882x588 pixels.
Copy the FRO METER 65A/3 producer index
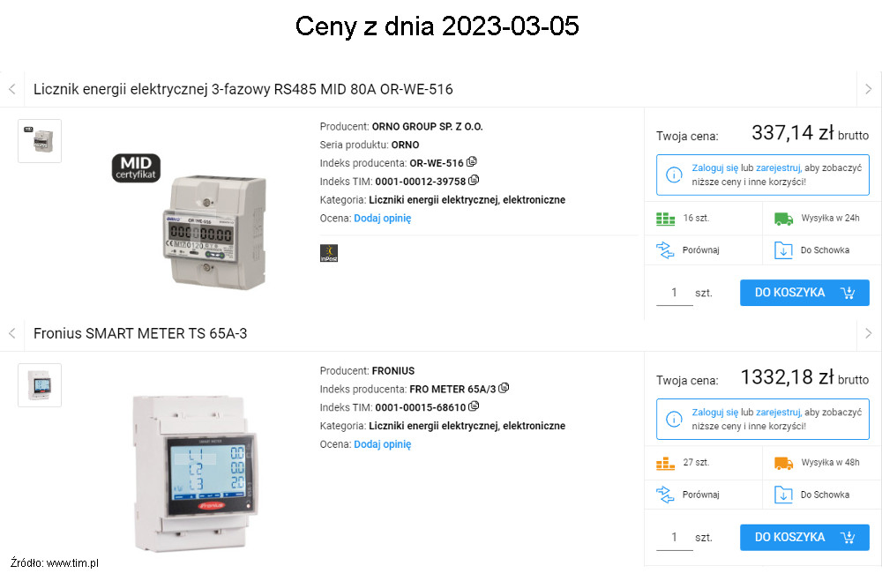504,388
